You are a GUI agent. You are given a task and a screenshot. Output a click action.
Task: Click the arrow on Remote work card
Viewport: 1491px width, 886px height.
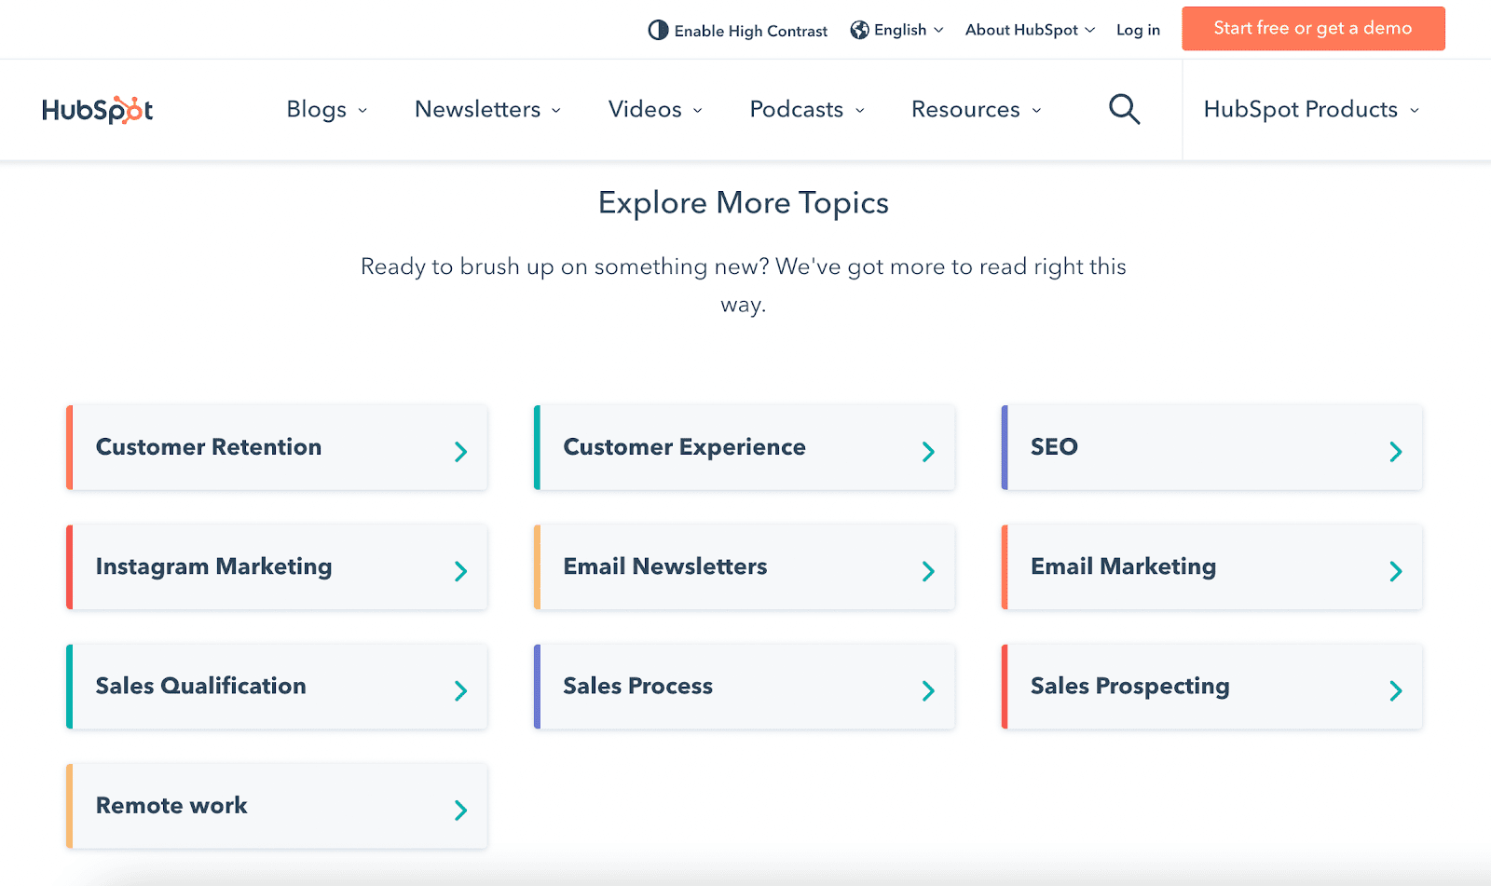[x=460, y=810]
